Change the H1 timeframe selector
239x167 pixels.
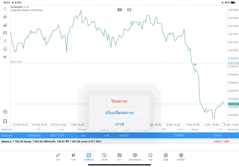pyautogui.click(x=5, y=57)
